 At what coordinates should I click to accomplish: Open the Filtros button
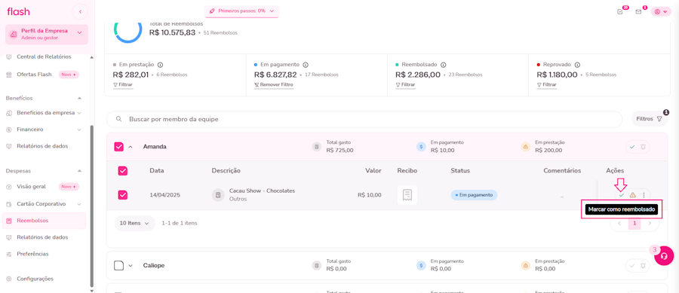point(649,119)
